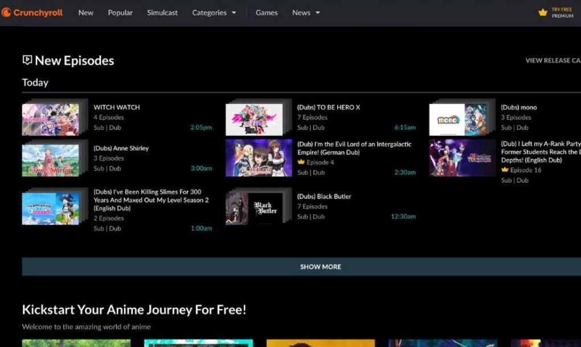Viewport: 581px width, 347px height.
Task: Expand the News dropdown arrow
Action: pyautogui.click(x=317, y=13)
